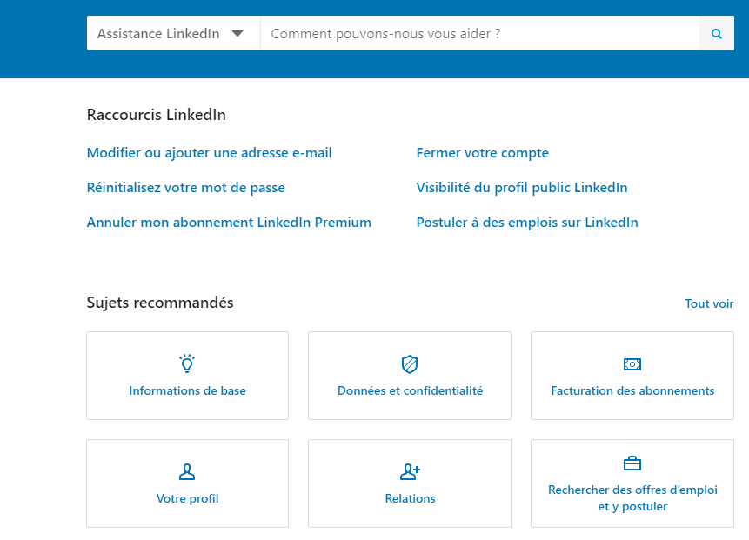Open Visibilité du profil public LinkedIn
The width and height of the screenshot is (749, 540).
[x=521, y=187]
